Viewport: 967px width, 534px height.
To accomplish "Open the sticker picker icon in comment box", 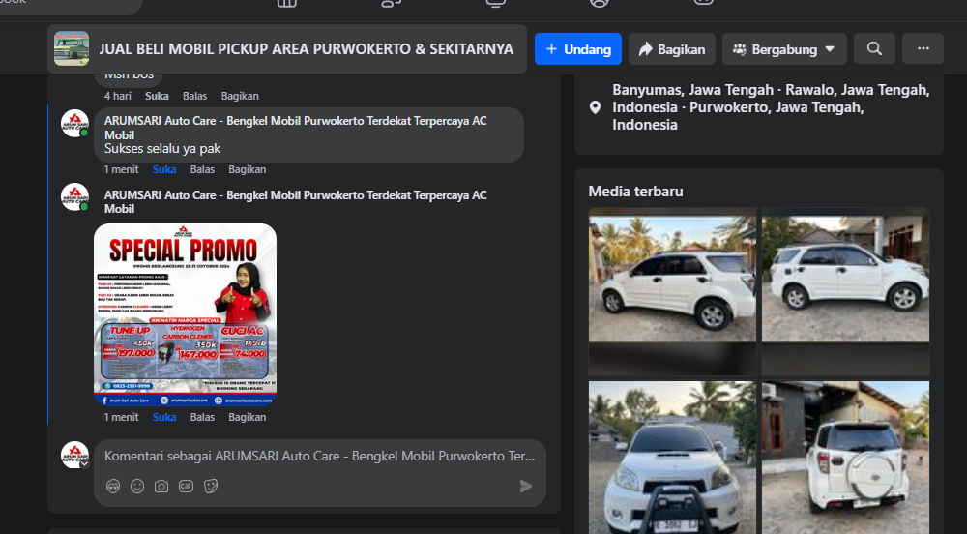I will [211, 486].
